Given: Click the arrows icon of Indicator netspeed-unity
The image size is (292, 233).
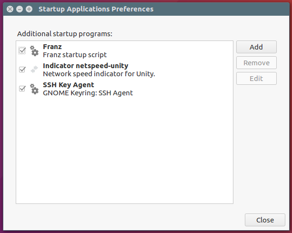Looking at the screenshot, I should pyautogui.click(x=34, y=70).
